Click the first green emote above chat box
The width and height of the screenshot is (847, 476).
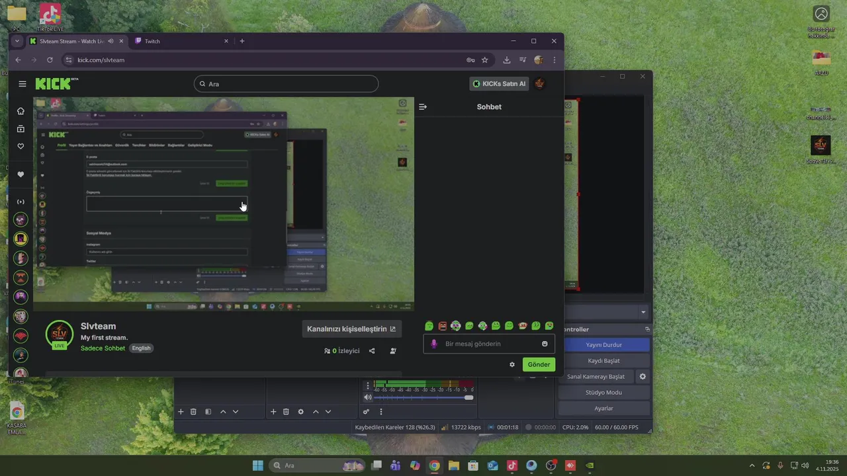coord(429,326)
